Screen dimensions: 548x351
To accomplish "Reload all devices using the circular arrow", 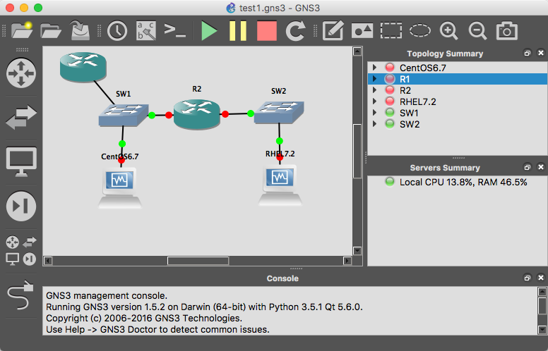I will pos(296,31).
